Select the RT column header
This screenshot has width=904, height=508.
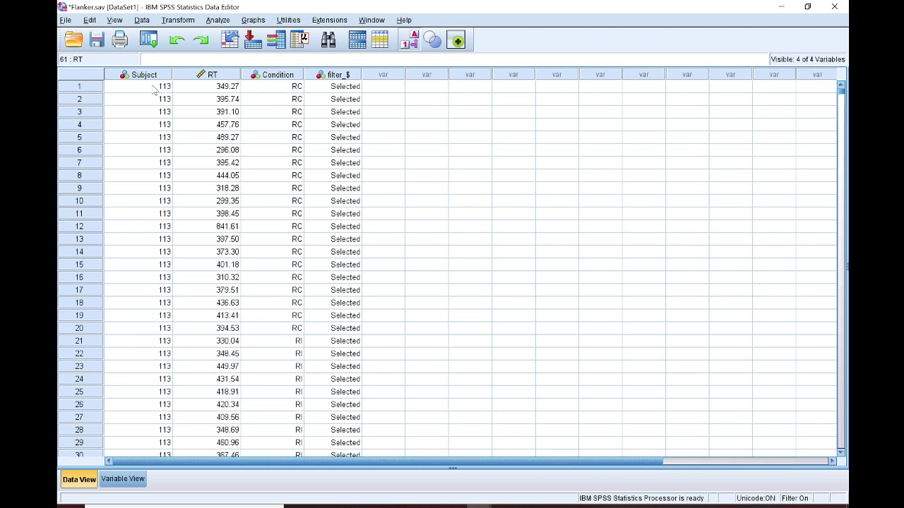click(206, 75)
